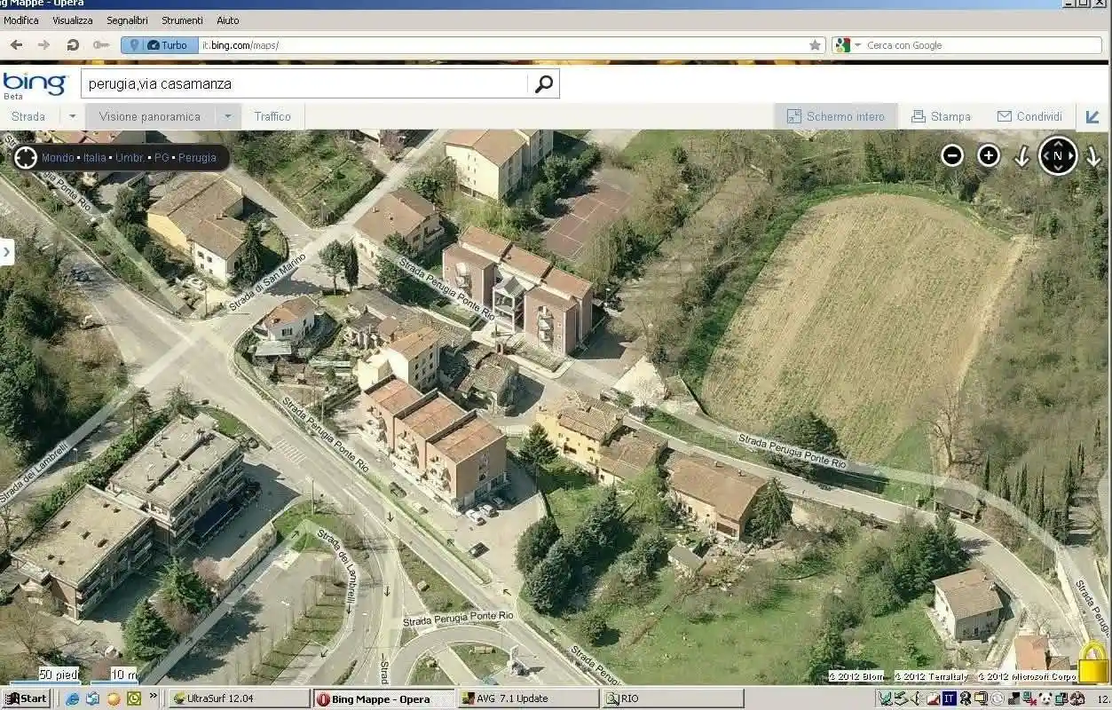This screenshot has width=1112, height=710.
Task: Expand the left side panel arrow
Action: (6, 252)
